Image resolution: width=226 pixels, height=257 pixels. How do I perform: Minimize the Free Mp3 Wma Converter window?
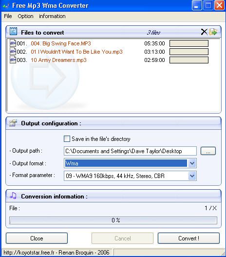pos(197,5)
